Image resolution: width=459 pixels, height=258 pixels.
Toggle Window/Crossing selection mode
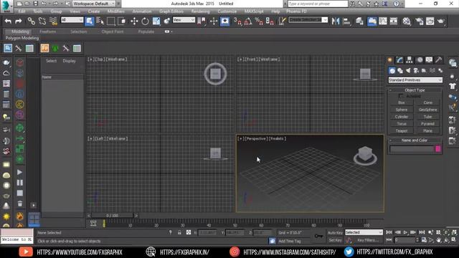pos(122,21)
